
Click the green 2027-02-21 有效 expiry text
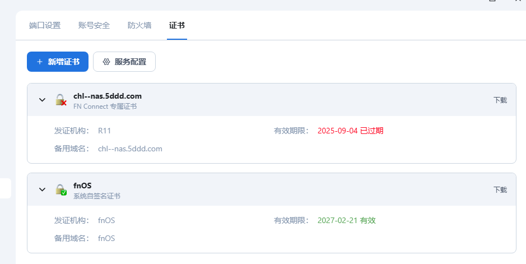(346, 220)
